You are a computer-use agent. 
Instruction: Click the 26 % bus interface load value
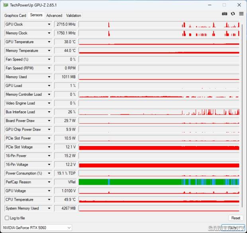[65, 112]
